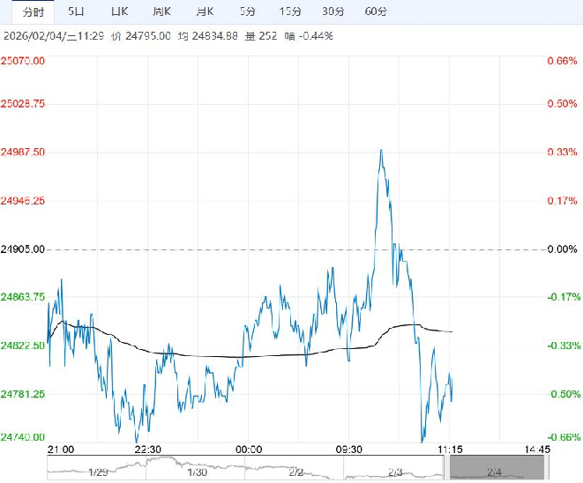Switch to 15分 interval chart
This screenshot has height=483, width=583.
click(x=289, y=12)
